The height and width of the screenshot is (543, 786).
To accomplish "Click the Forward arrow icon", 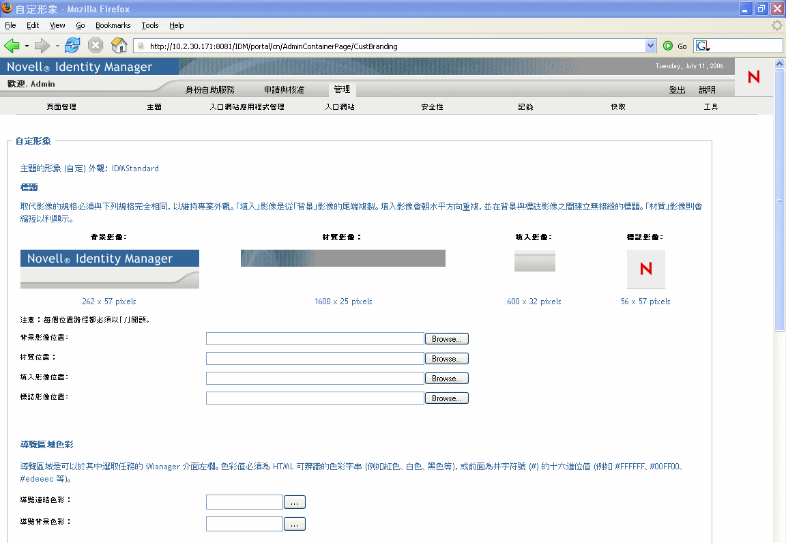I will coord(42,46).
